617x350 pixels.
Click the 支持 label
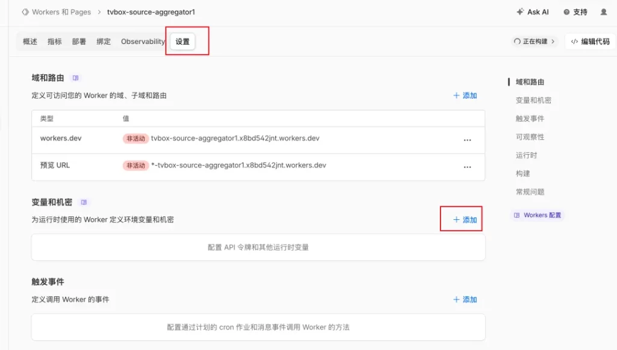tap(580, 12)
